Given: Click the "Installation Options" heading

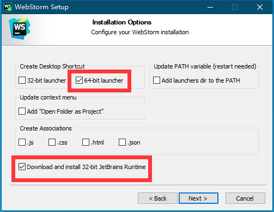Looking at the screenshot, I should pyautogui.click(x=121, y=22).
